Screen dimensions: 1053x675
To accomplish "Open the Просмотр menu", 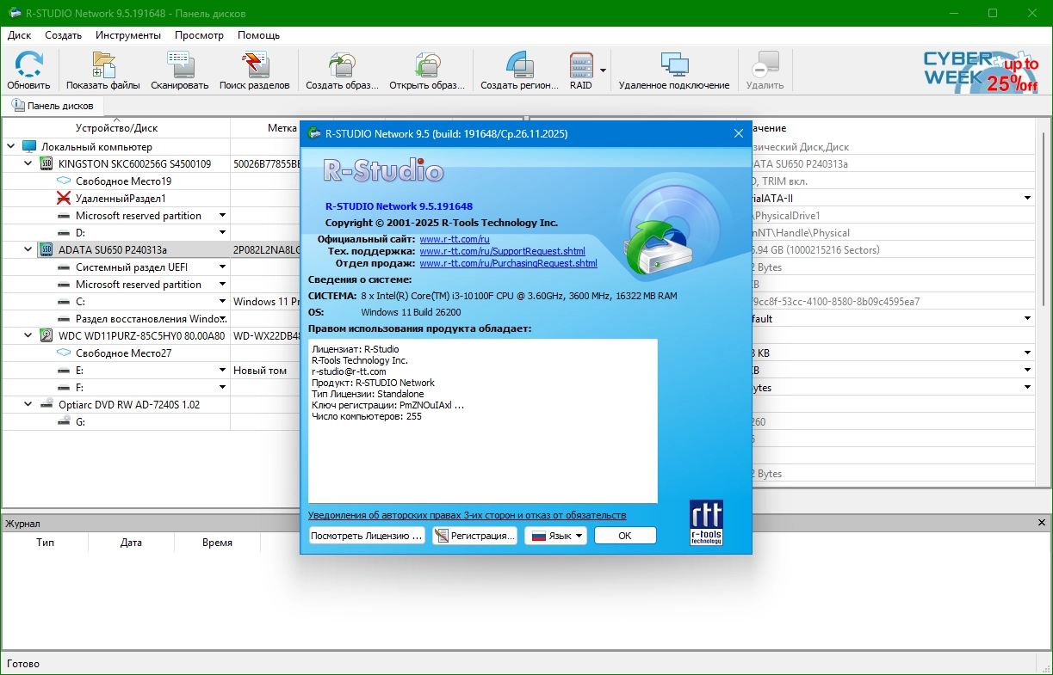I will (x=199, y=35).
